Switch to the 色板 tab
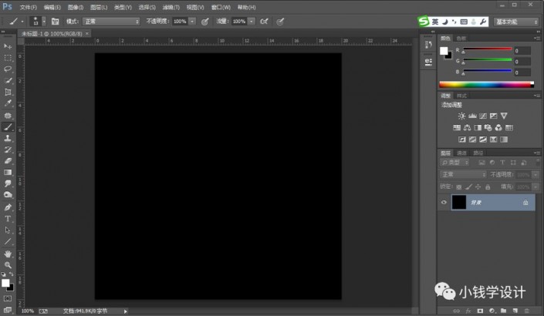Image resolution: width=544 pixels, height=316 pixels. tap(461, 38)
